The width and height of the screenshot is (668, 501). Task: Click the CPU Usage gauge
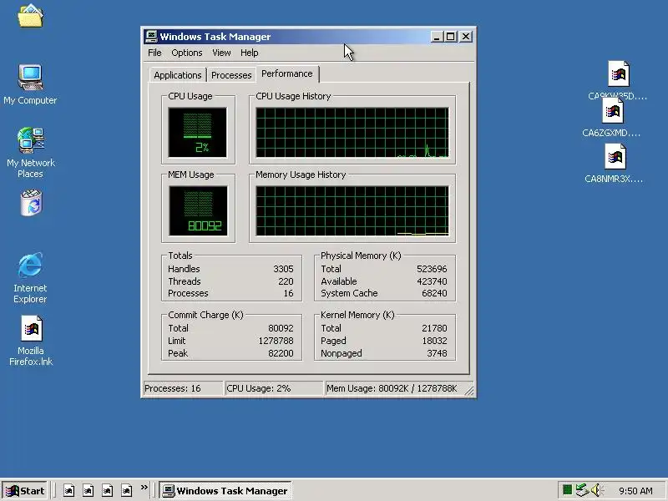point(198,133)
